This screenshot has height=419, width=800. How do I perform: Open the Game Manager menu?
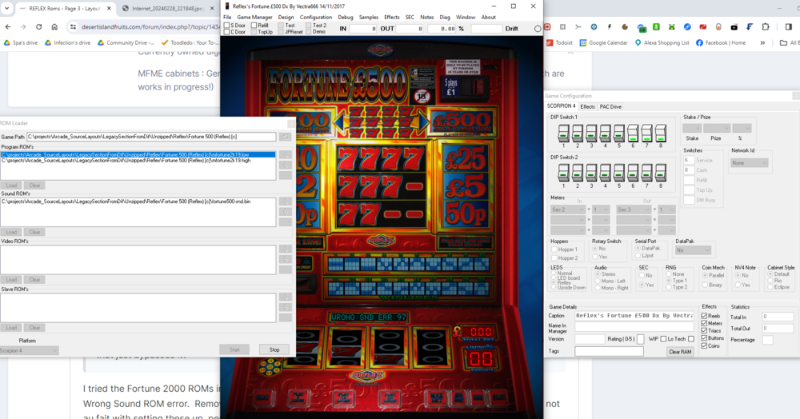click(x=254, y=18)
